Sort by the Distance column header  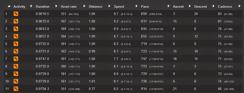tap(96, 7)
